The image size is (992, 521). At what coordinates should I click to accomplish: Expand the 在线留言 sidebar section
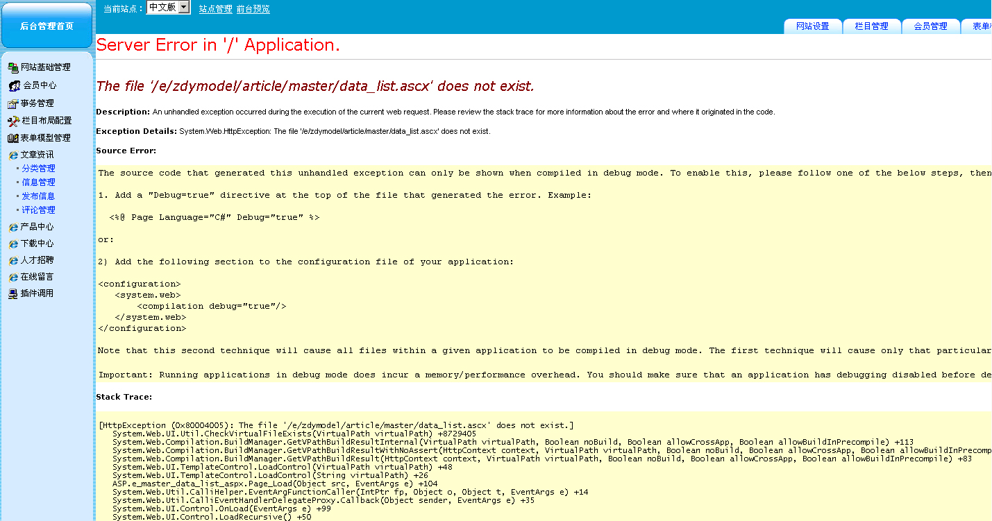(x=36, y=277)
